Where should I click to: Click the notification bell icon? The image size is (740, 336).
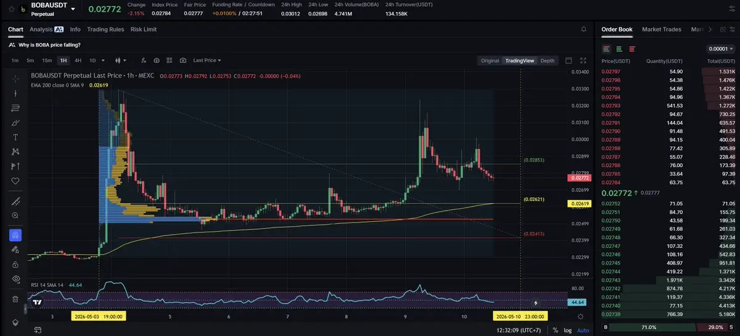pos(583,29)
